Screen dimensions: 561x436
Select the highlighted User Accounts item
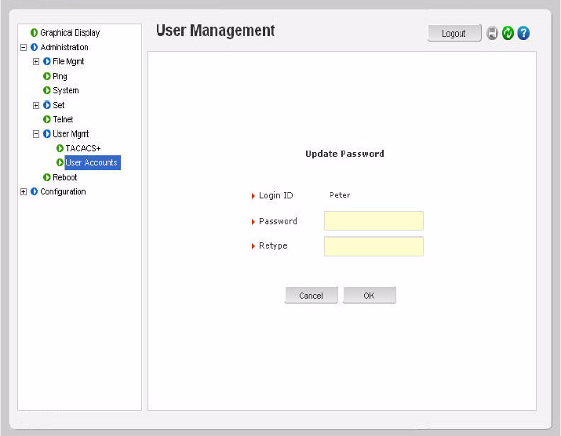pyautogui.click(x=93, y=163)
